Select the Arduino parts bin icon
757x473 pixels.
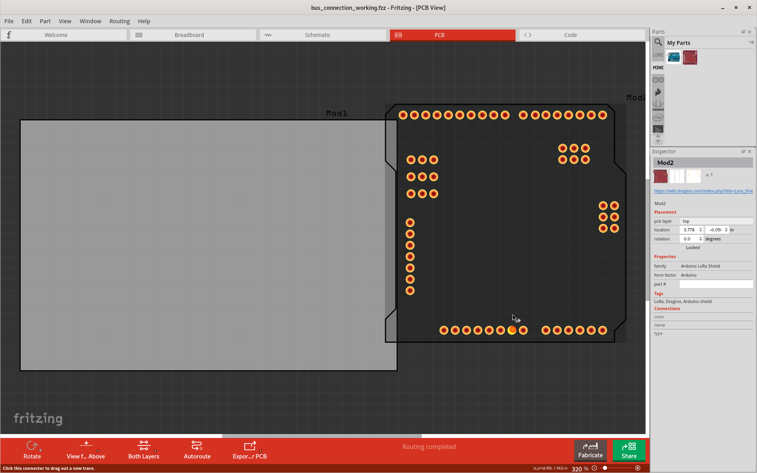point(658,80)
